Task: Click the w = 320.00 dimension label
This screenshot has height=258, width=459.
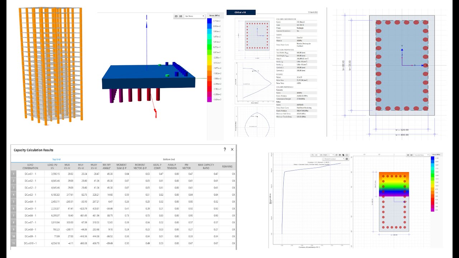Action: point(402,130)
